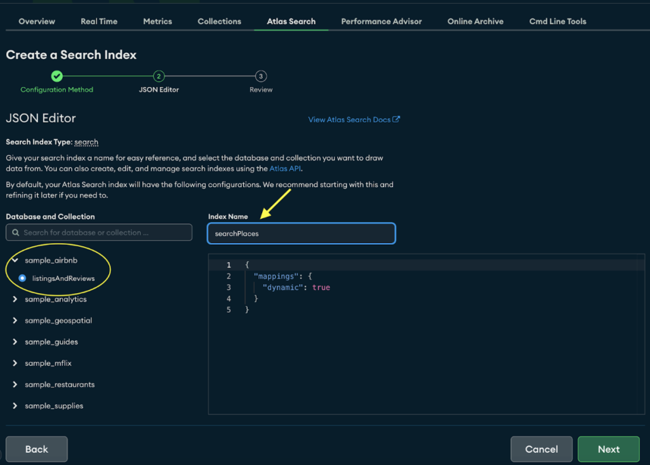
Task: Expand the sample_geospatial database
Action: tap(15, 321)
